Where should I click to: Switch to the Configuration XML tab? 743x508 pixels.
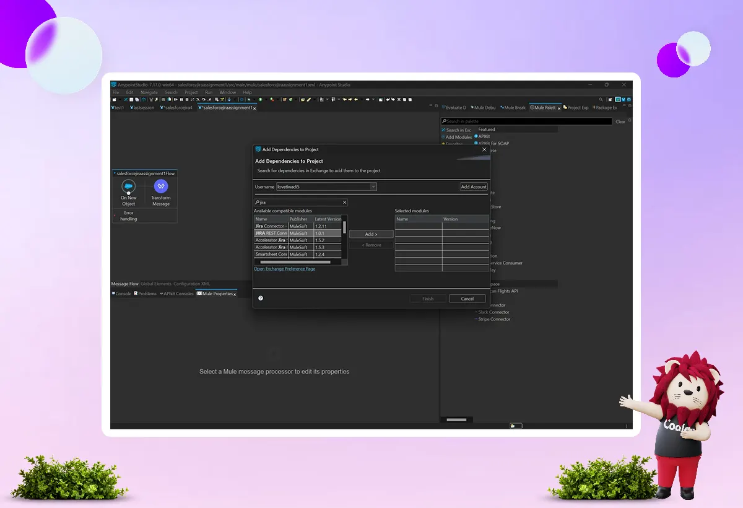[x=192, y=284]
